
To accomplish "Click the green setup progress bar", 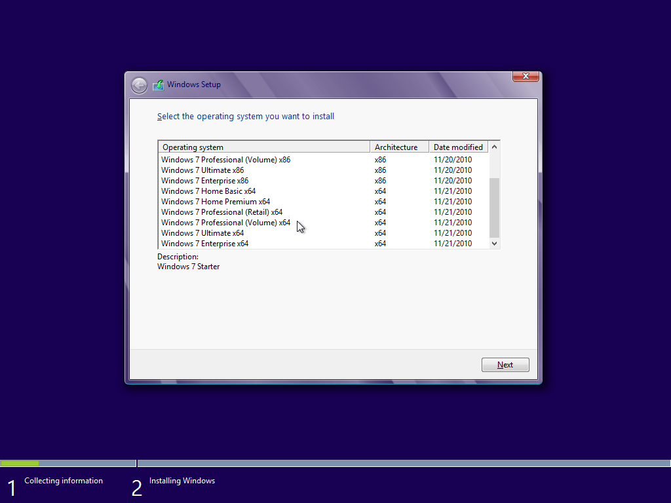I will click(19, 463).
